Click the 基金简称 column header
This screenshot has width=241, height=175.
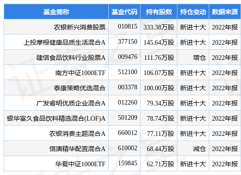(x=56, y=12)
